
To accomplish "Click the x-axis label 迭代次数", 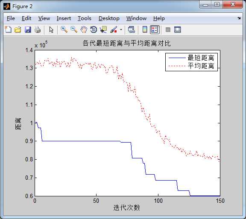I will tap(126, 208).
